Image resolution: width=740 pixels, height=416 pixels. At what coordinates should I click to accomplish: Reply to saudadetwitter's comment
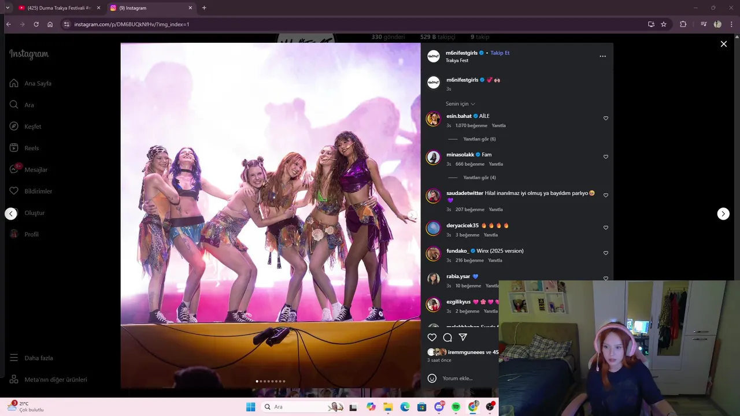point(495,210)
